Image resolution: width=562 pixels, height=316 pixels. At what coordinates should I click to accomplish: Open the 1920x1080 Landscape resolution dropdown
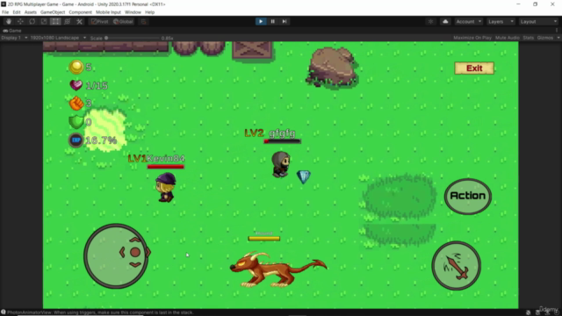tap(58, 38)
